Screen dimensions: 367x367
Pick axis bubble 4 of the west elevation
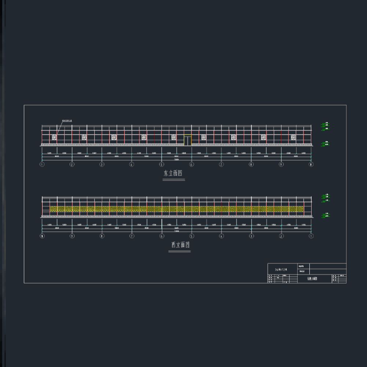(x=221, y=236)
